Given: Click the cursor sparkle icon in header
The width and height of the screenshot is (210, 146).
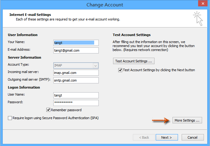Looking at the screenshot, I should click(x=198, y=18).
